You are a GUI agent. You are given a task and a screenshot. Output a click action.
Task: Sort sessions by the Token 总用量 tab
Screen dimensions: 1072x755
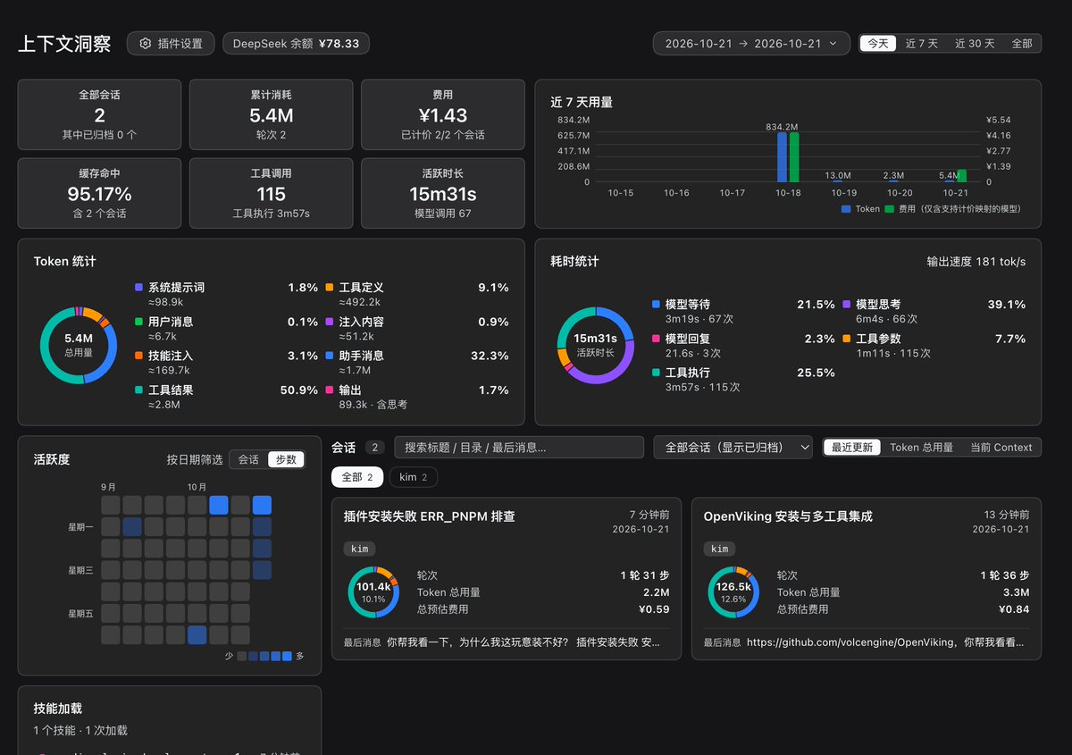click(921, 448)
